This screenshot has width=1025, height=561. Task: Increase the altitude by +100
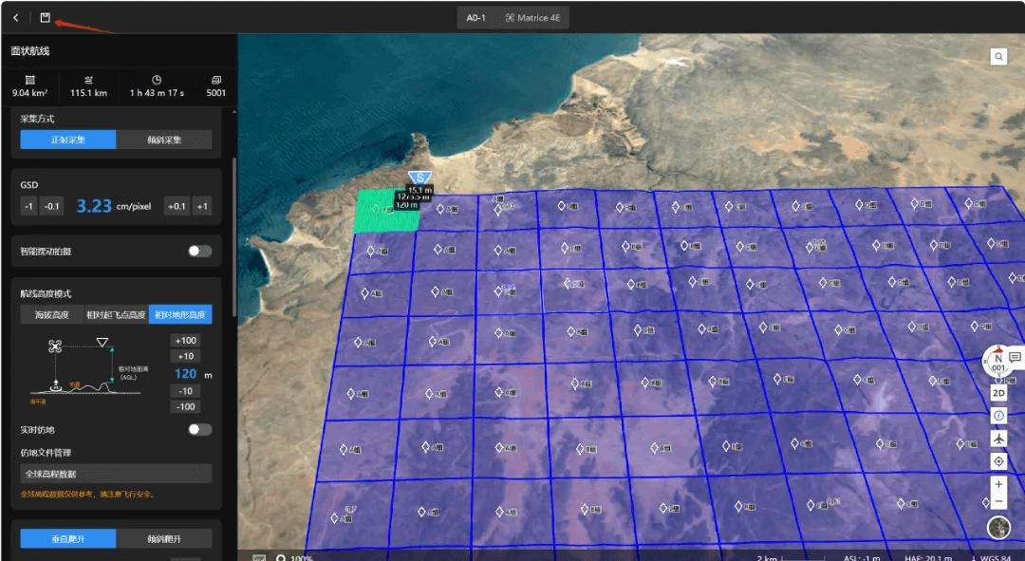pyautogui.click(x=186, y=341)
